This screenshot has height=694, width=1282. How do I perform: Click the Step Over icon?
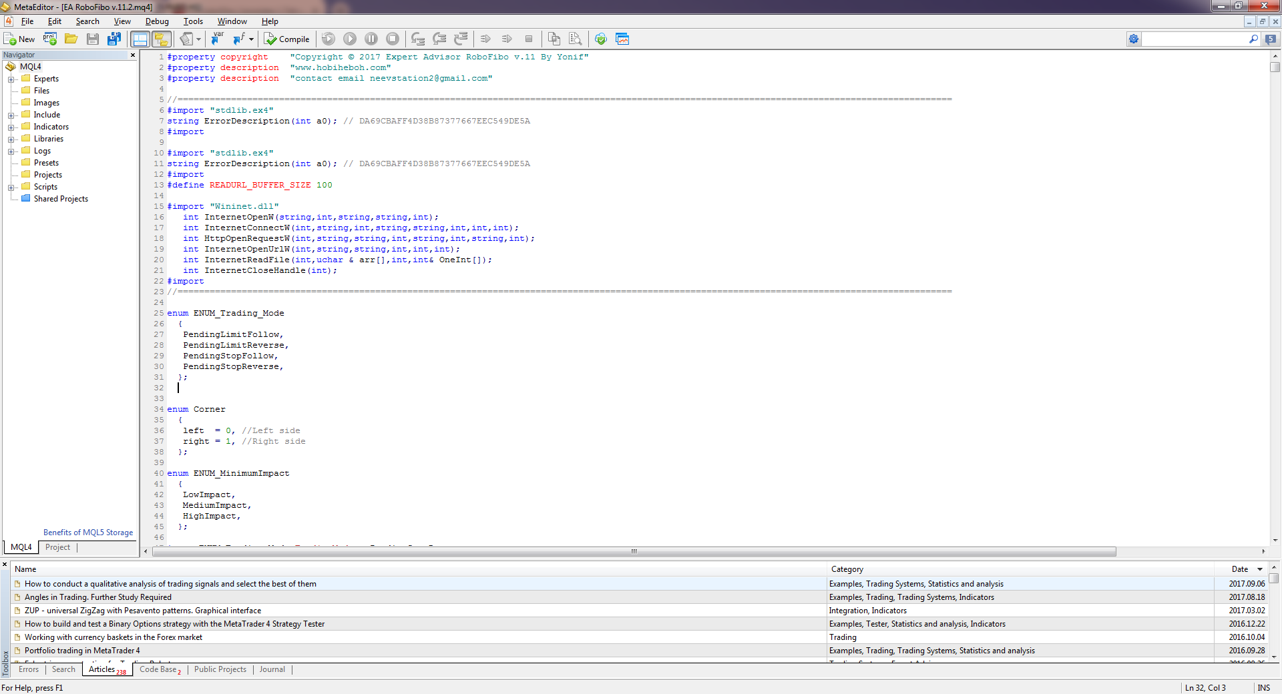point(439,39)
